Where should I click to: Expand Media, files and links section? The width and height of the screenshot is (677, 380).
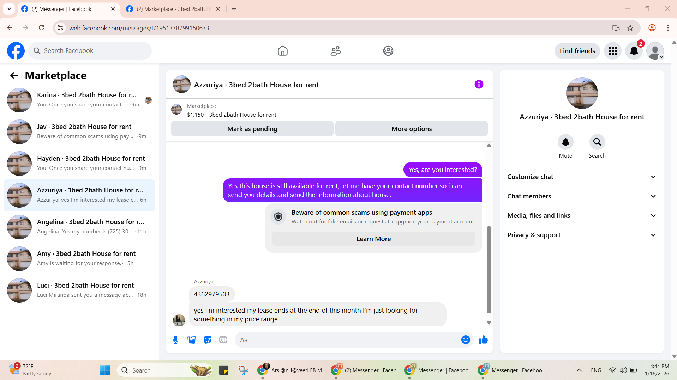[582, 216]
